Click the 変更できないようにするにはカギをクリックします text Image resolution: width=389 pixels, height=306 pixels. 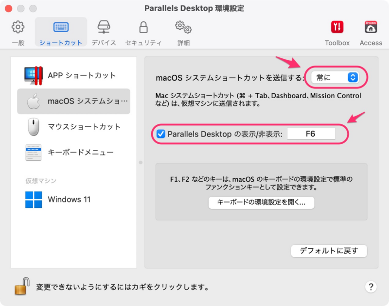123,287
